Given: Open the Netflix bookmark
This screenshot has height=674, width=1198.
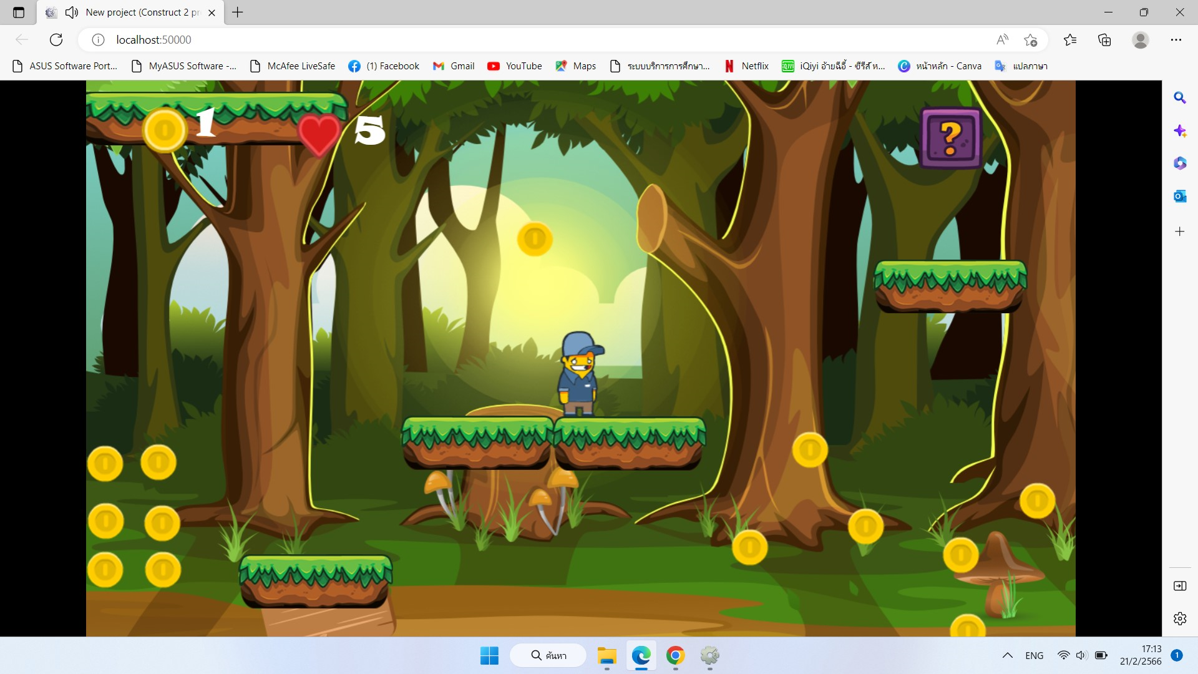Looking at the screenshot, I should [746, 66].
